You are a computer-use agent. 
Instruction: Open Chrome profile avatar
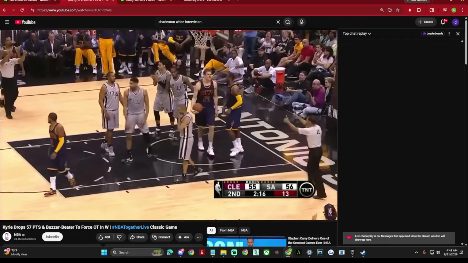[454, 10]
